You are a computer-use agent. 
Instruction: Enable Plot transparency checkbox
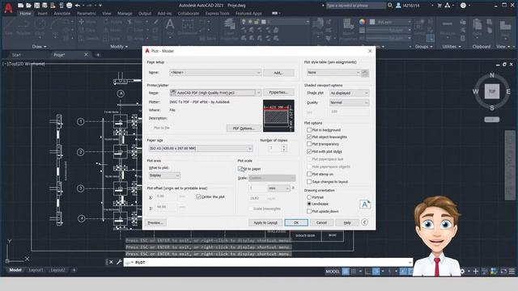[309, 144]
